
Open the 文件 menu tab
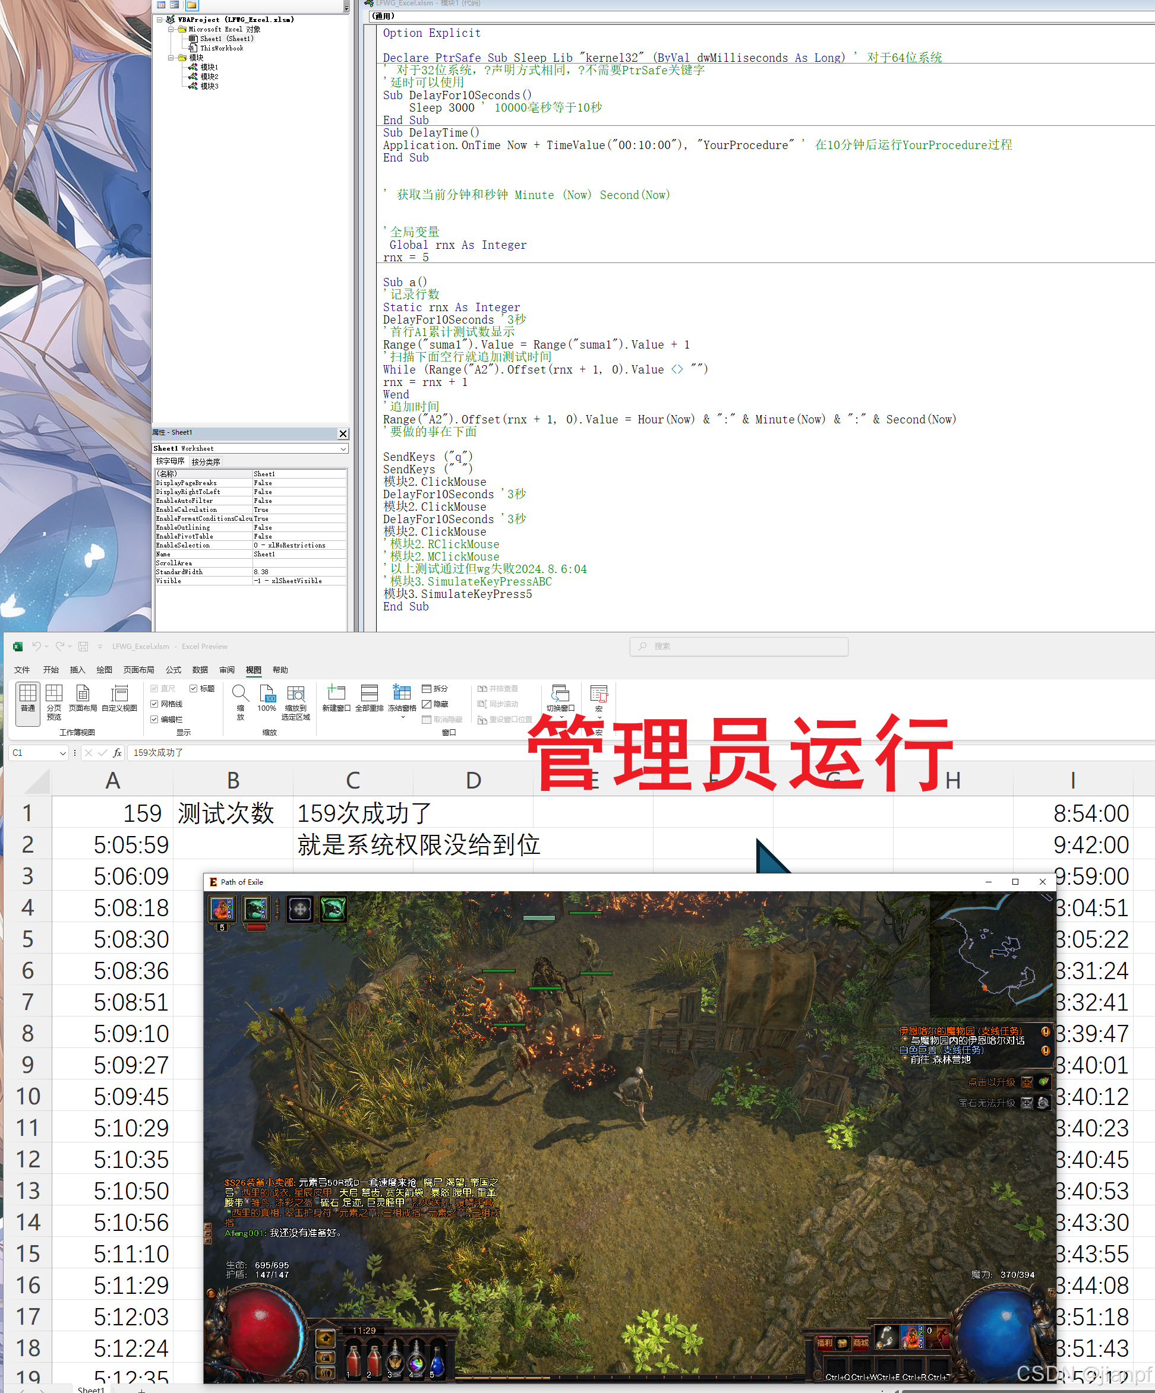pos(22,670)
